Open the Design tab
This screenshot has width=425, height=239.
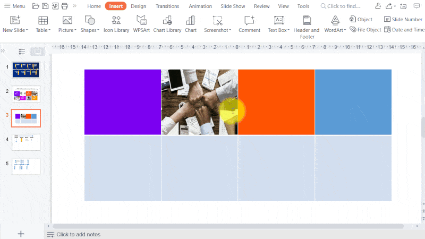138,6
